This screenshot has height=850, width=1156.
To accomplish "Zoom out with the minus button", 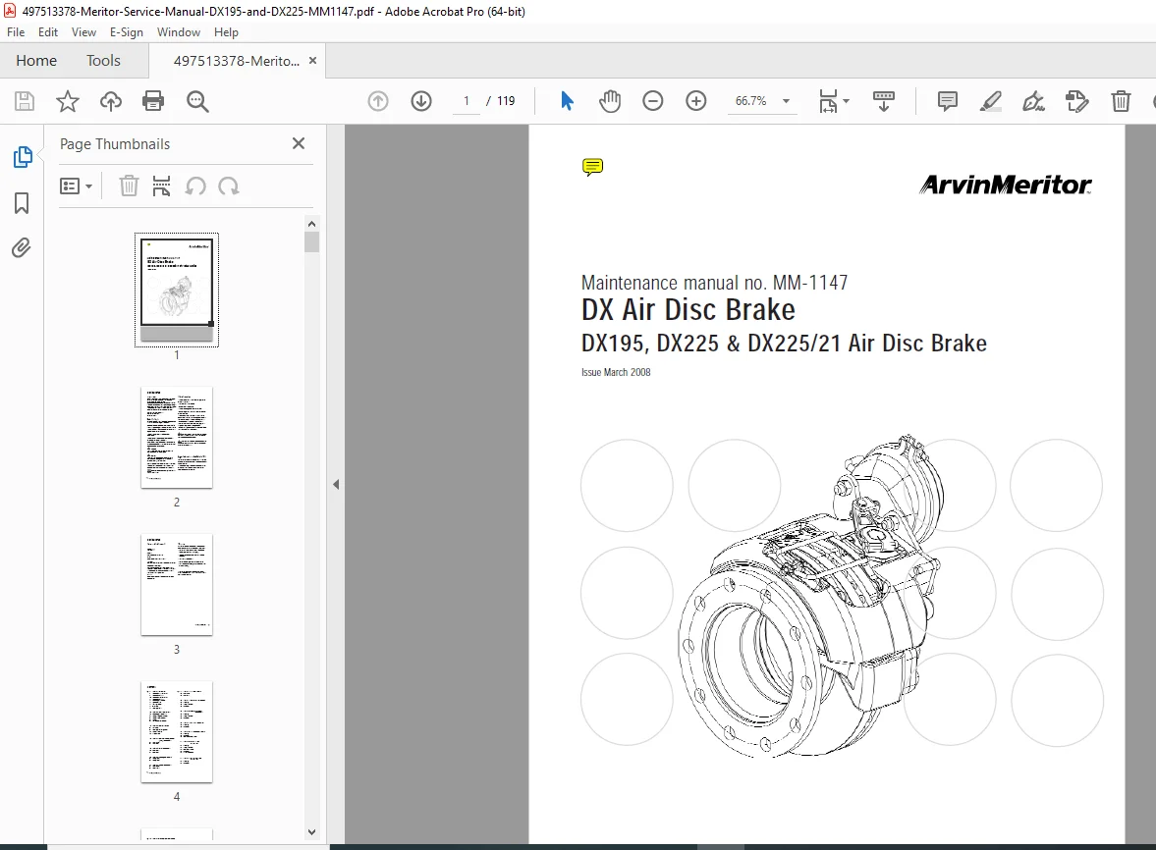I will [653, 101].
